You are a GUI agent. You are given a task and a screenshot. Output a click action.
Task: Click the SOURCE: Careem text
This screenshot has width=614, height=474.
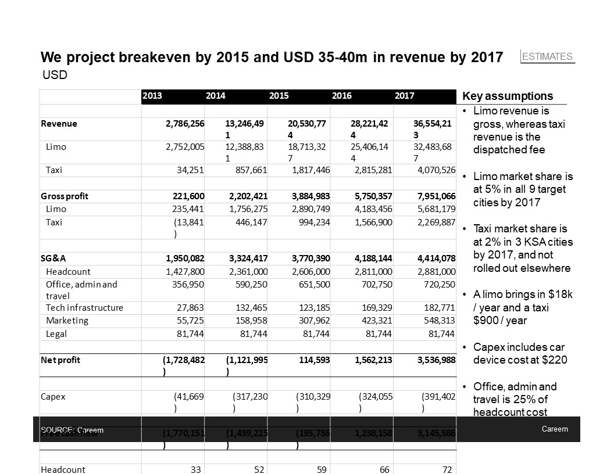pyautogui.click(x=72, y=430)
